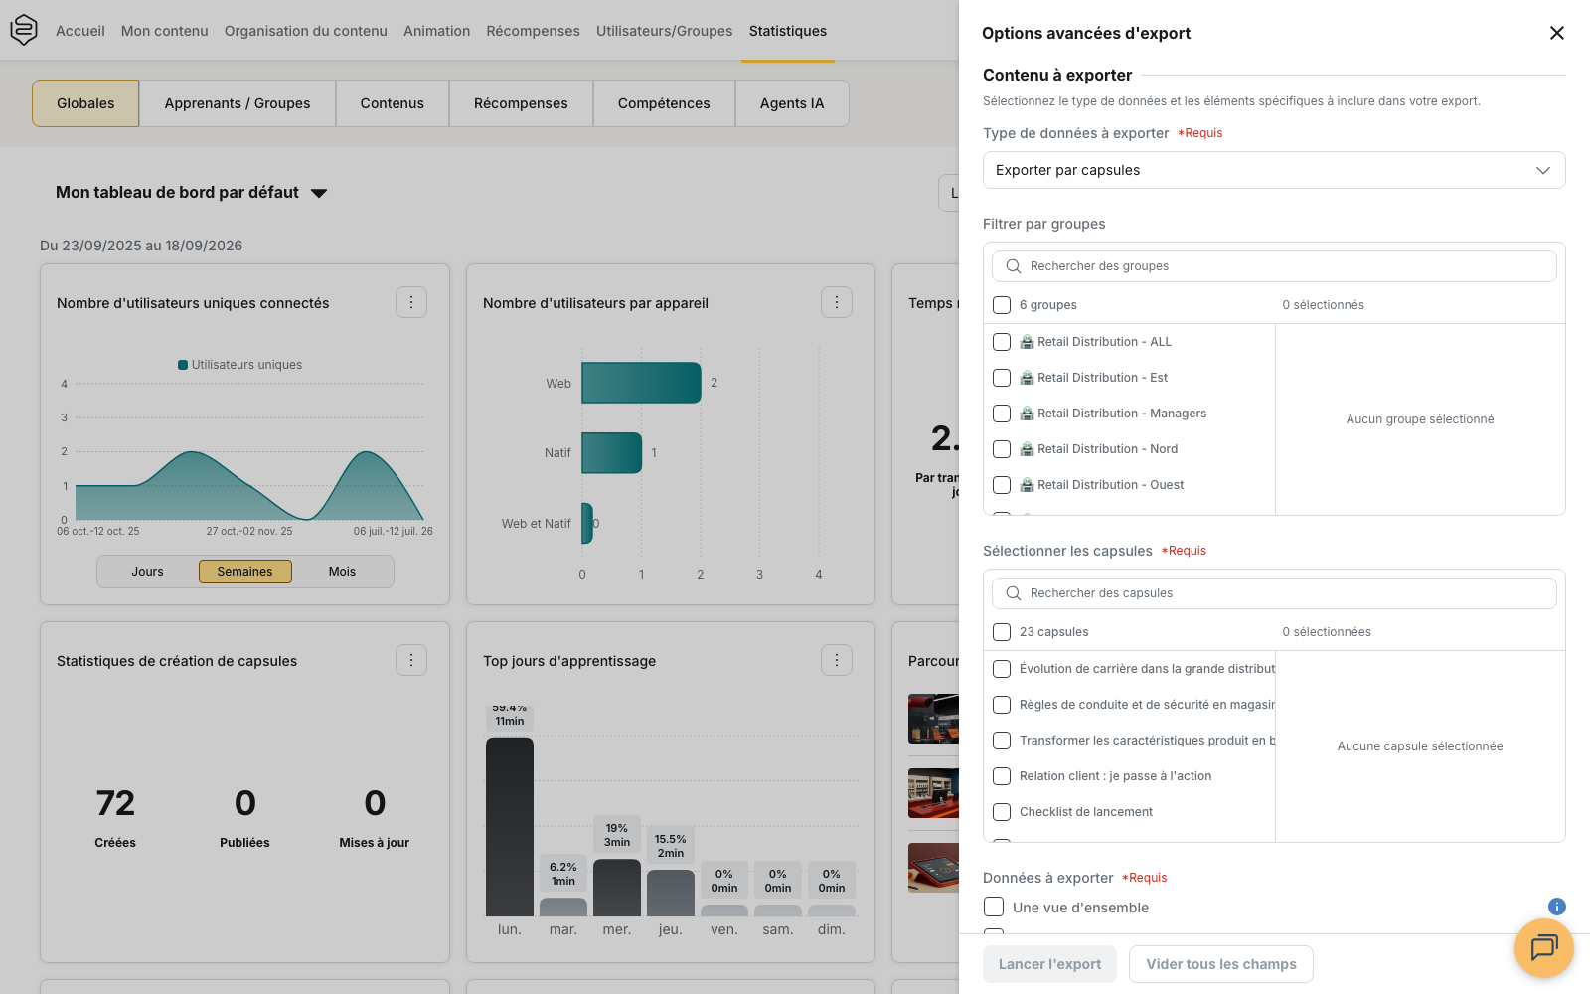Click group icon of Retail Distribution - ALL
This screenshot has height=994, width=1590.
[1028, 342]
